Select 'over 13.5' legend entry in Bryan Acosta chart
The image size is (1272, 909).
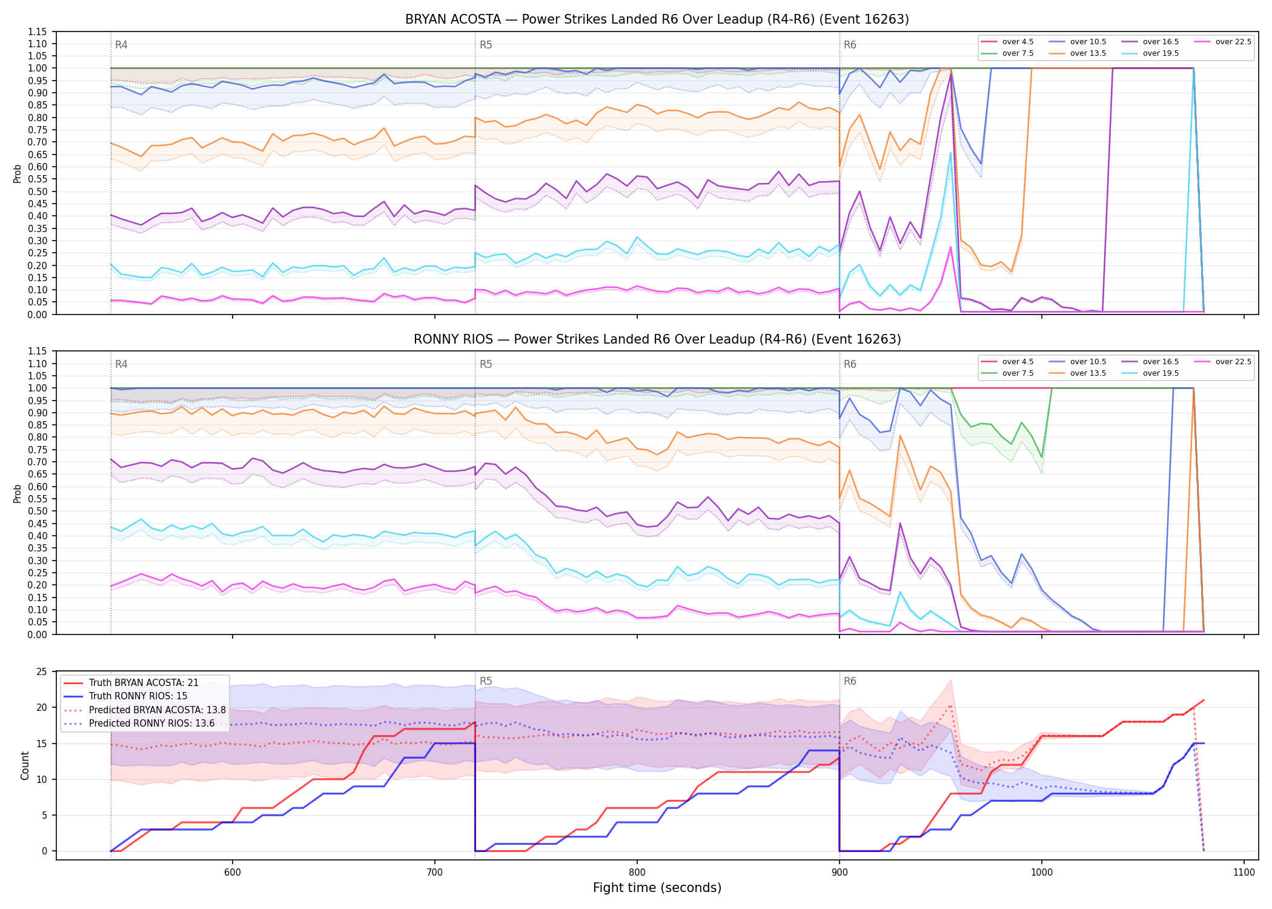pyautogui.click(x=1077, y=53)
